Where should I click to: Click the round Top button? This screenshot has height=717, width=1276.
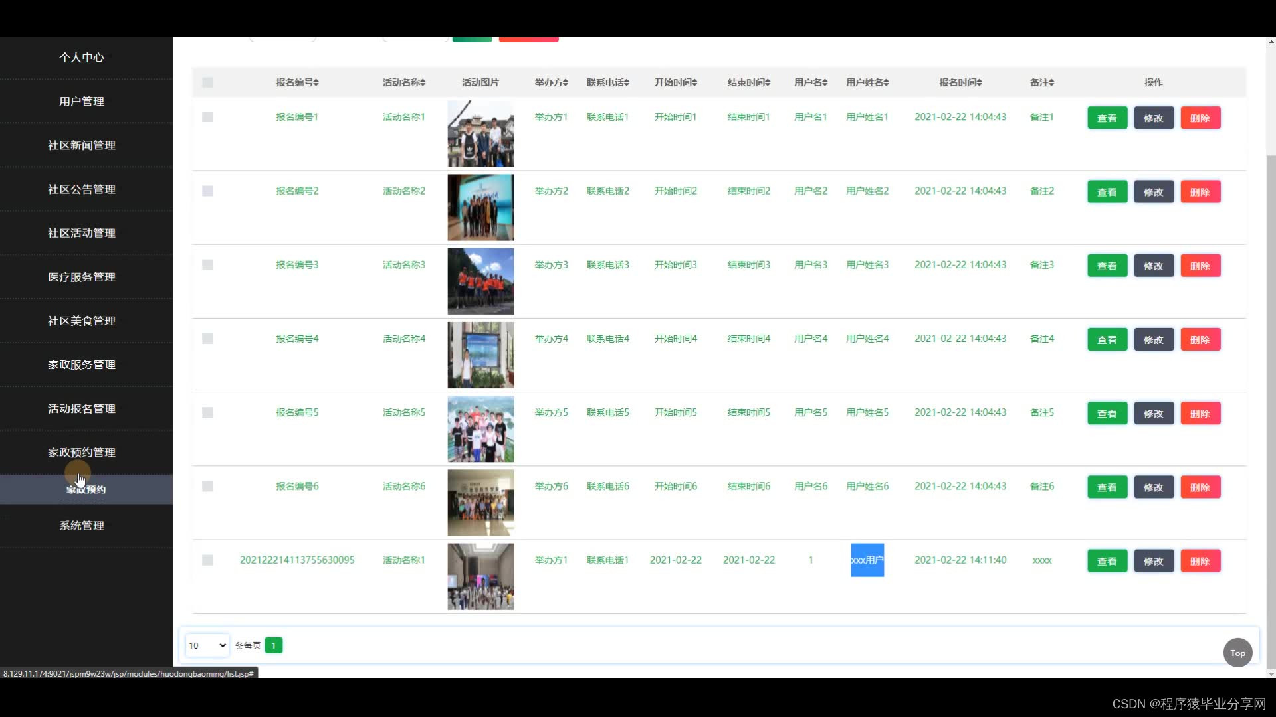click(1237, 653)
